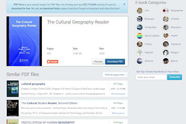Open the Arts category link
This screenshot has height=124, width=186.
click(147, 10)
